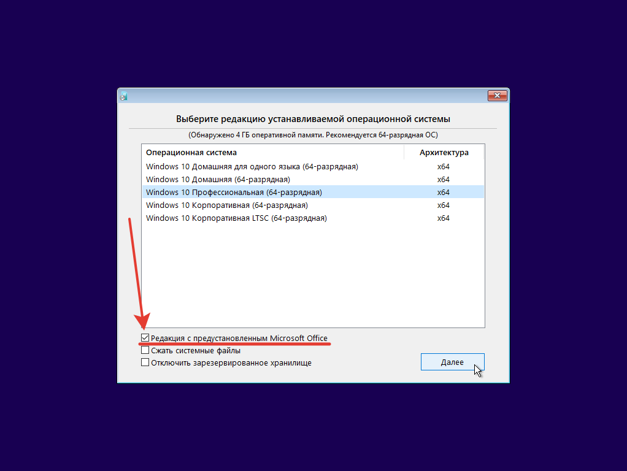This screenshot has height=471, width=627.
Task: Click empty area of the edition list
Action: (313, 276)
